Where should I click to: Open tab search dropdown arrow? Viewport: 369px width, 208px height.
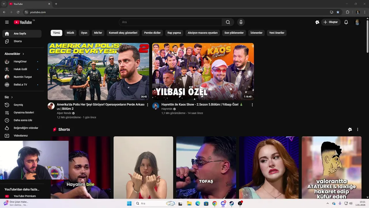(4, 4)
